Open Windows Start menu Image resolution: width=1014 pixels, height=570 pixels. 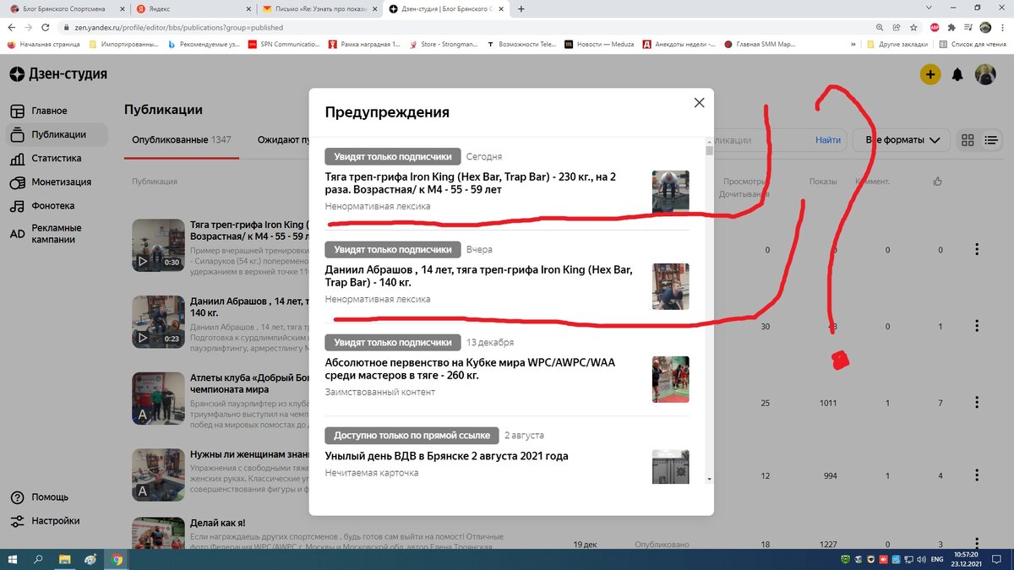click(x=12, y=559)
